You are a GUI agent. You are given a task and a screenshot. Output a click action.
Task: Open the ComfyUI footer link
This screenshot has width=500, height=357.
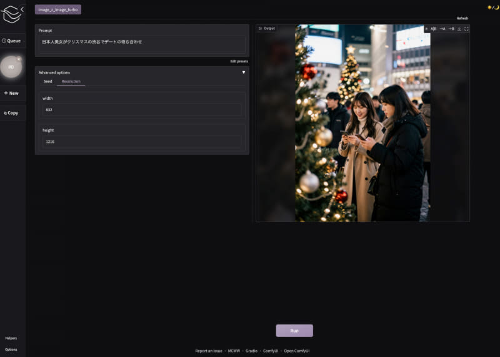(271, 351)
